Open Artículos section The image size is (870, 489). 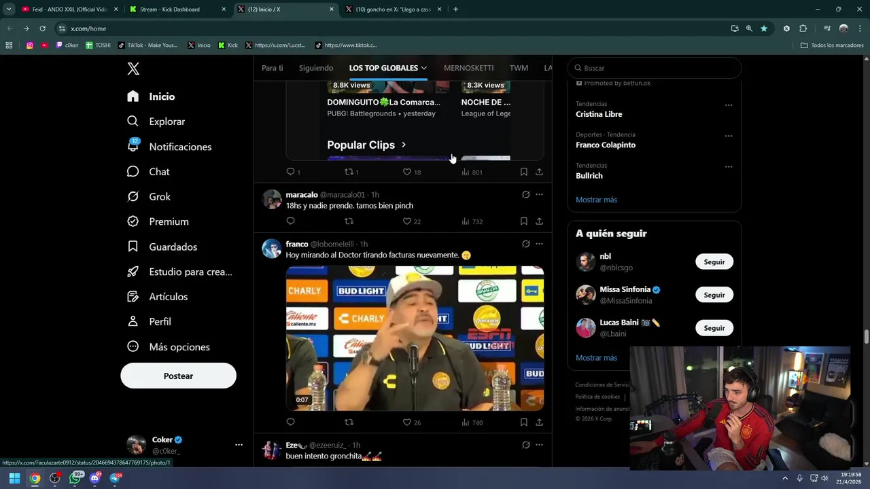point(158,297)
